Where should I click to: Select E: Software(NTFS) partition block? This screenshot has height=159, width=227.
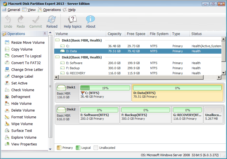(x=99, y=115)
